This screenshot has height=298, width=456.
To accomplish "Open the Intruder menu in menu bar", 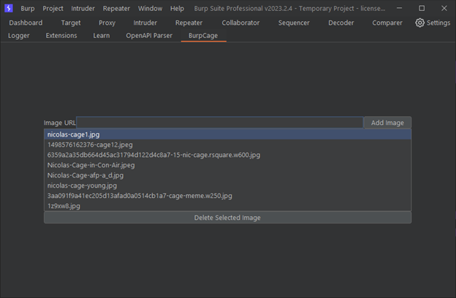I will (x=83, y=9).
